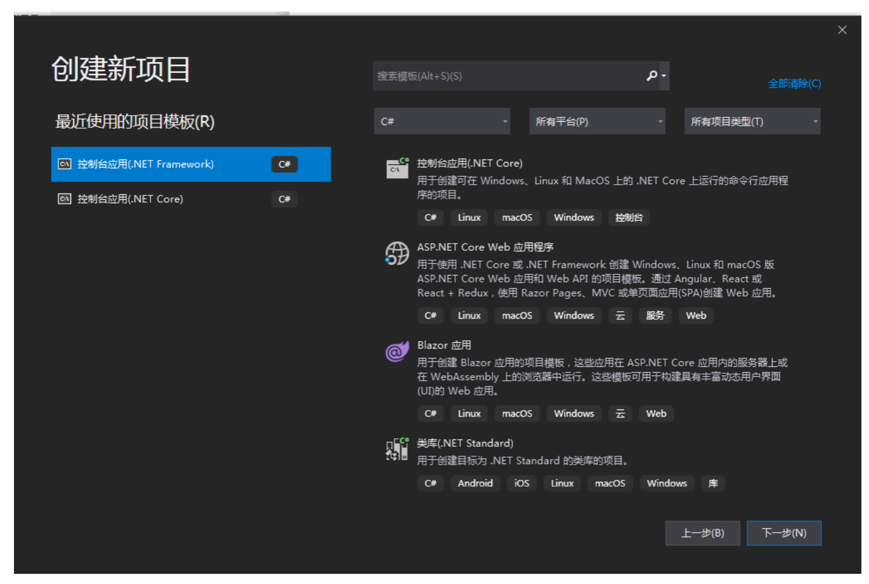Image resolution: width=869 pixels, height=584 pixels.
Task: Click the C# tag under ASP.NET Core Web 应用程序
Action: 430,315
